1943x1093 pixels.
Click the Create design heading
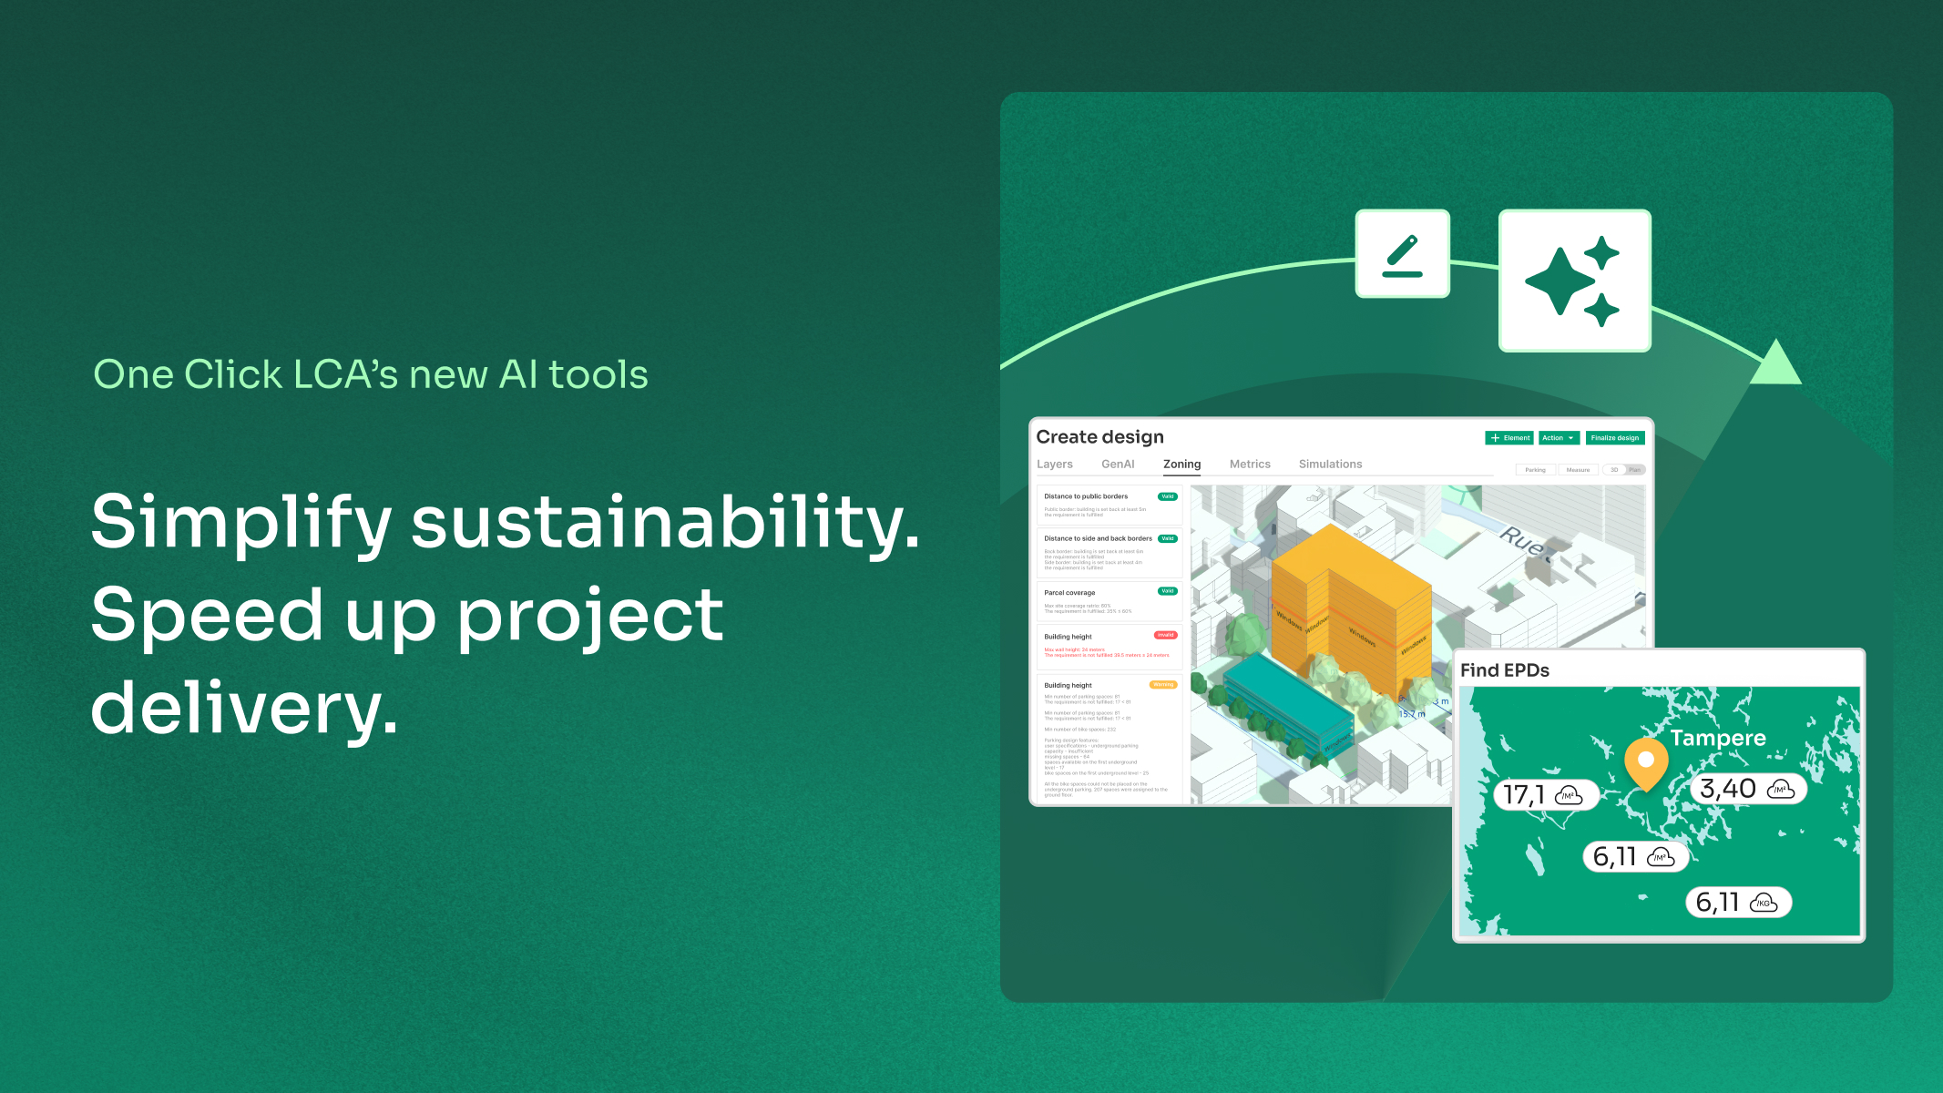click(x=1099, y=437)
